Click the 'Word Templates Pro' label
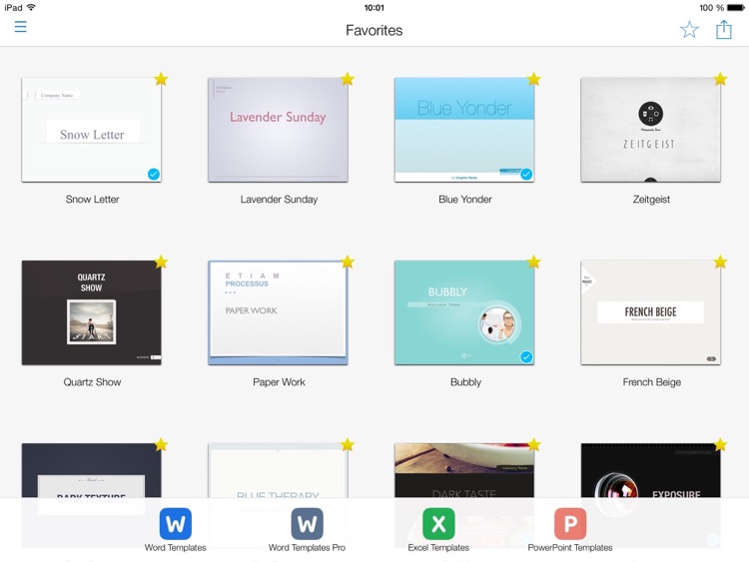Image resolution: width=749 pixels, height=562 pixels. point(308,548)
